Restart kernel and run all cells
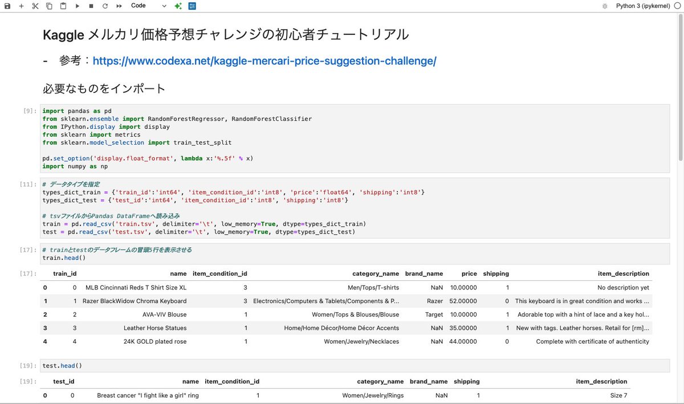The height and width of the screenshot is (404, 684). [119, 6]
